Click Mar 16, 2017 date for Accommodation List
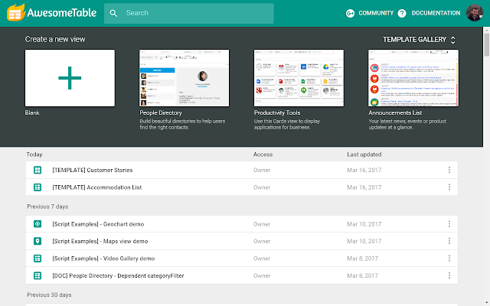The height and width of the screenshot is (306, 490). click(364, 187)
